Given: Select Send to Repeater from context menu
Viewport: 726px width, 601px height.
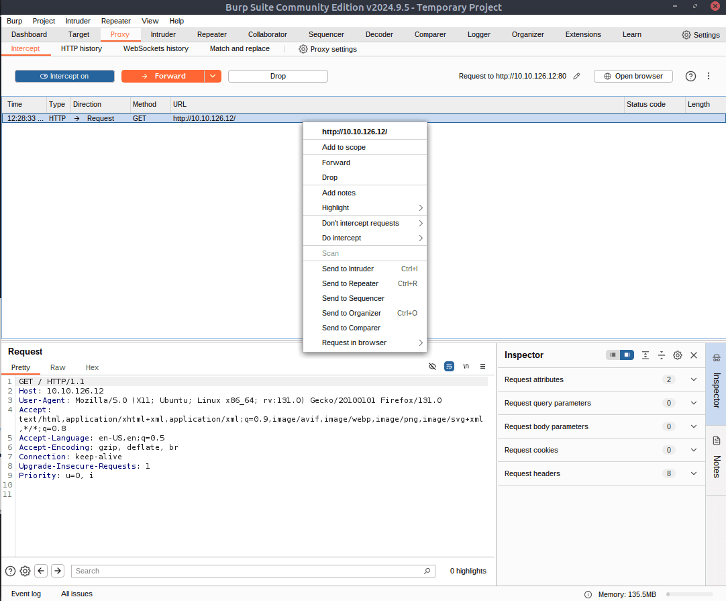Looking at the screenshot, I should (350, 283).
